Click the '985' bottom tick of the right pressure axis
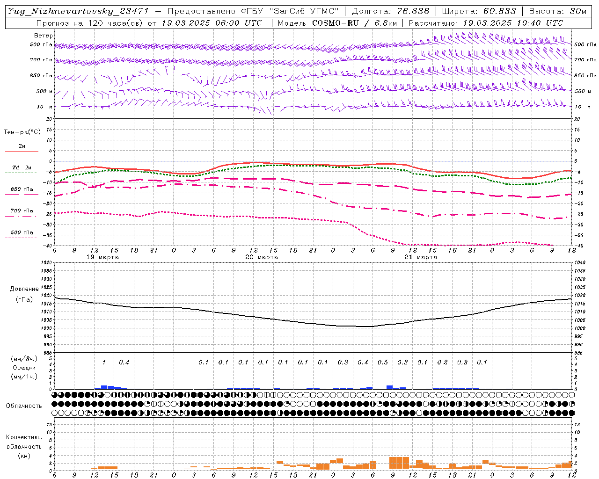 (x=579, y=353)
